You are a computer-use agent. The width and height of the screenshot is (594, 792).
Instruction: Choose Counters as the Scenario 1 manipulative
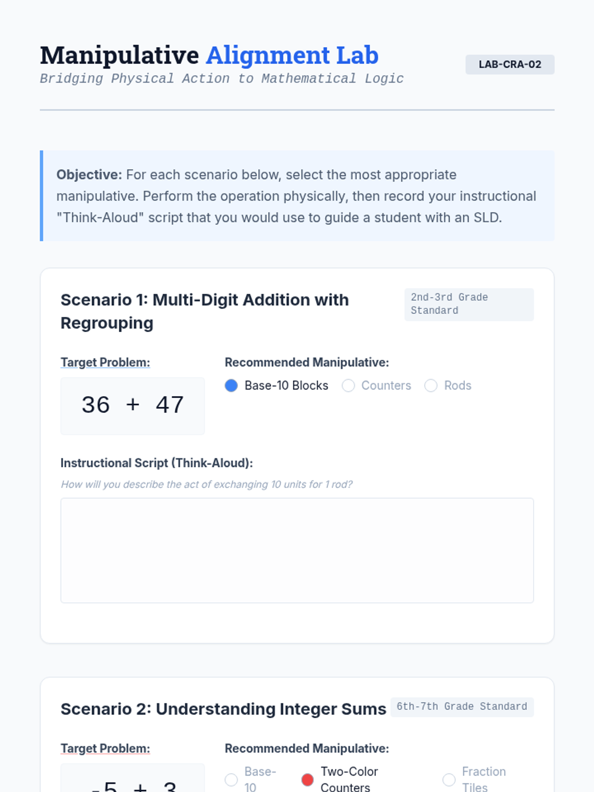tap(348, 386)
